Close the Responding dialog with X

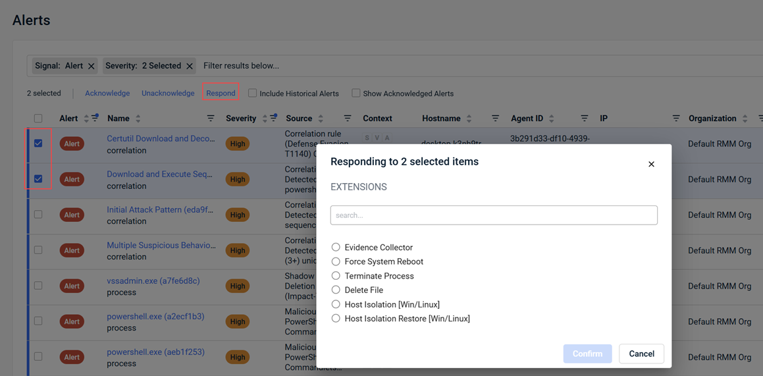[x=651, y=164]
